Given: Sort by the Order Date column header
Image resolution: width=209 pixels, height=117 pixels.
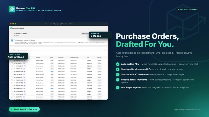Looking at the screenshot, I should [61, 57].
